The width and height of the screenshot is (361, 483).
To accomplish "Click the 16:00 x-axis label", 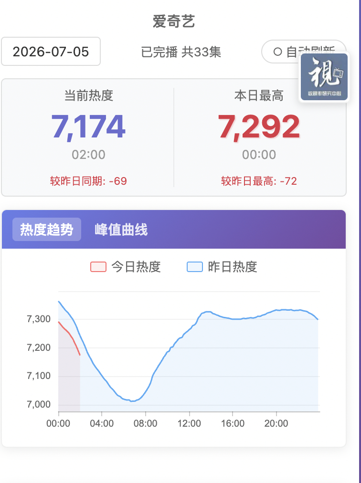I will 233,423.
